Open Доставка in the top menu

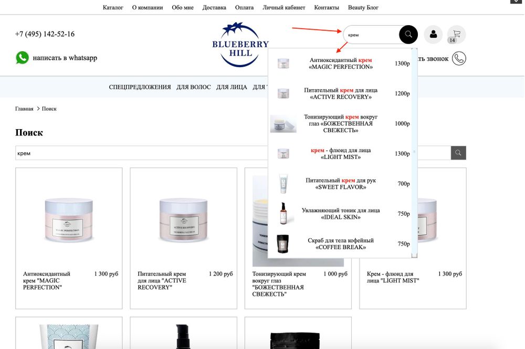(214, 7)
